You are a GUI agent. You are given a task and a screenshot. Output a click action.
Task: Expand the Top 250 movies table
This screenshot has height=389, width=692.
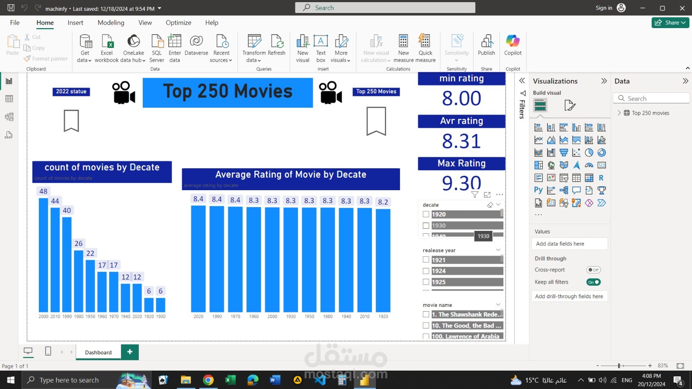click(619, 113)
